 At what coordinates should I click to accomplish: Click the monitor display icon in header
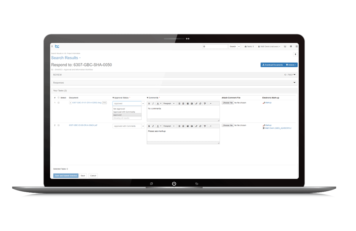click(x=285, y=46)
